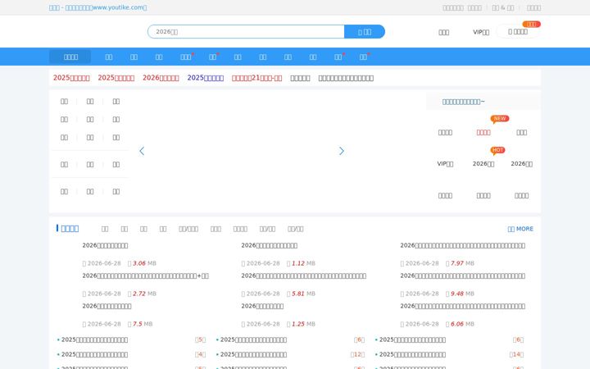Open the 3.06 MB document entry
Screen dimensions: 590x369
[105, 245]
